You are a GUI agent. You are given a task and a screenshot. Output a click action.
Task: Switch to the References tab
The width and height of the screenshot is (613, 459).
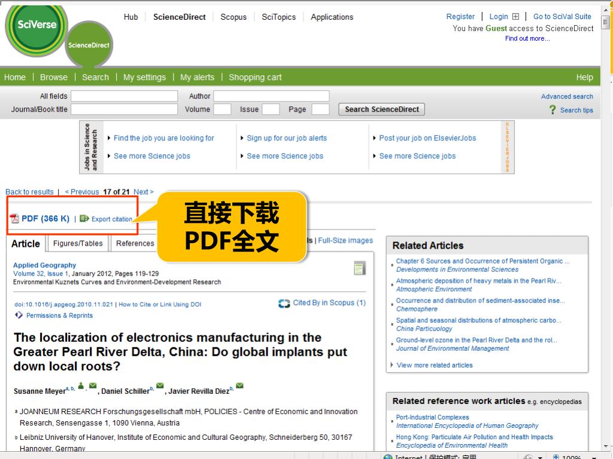click(135, 244)
